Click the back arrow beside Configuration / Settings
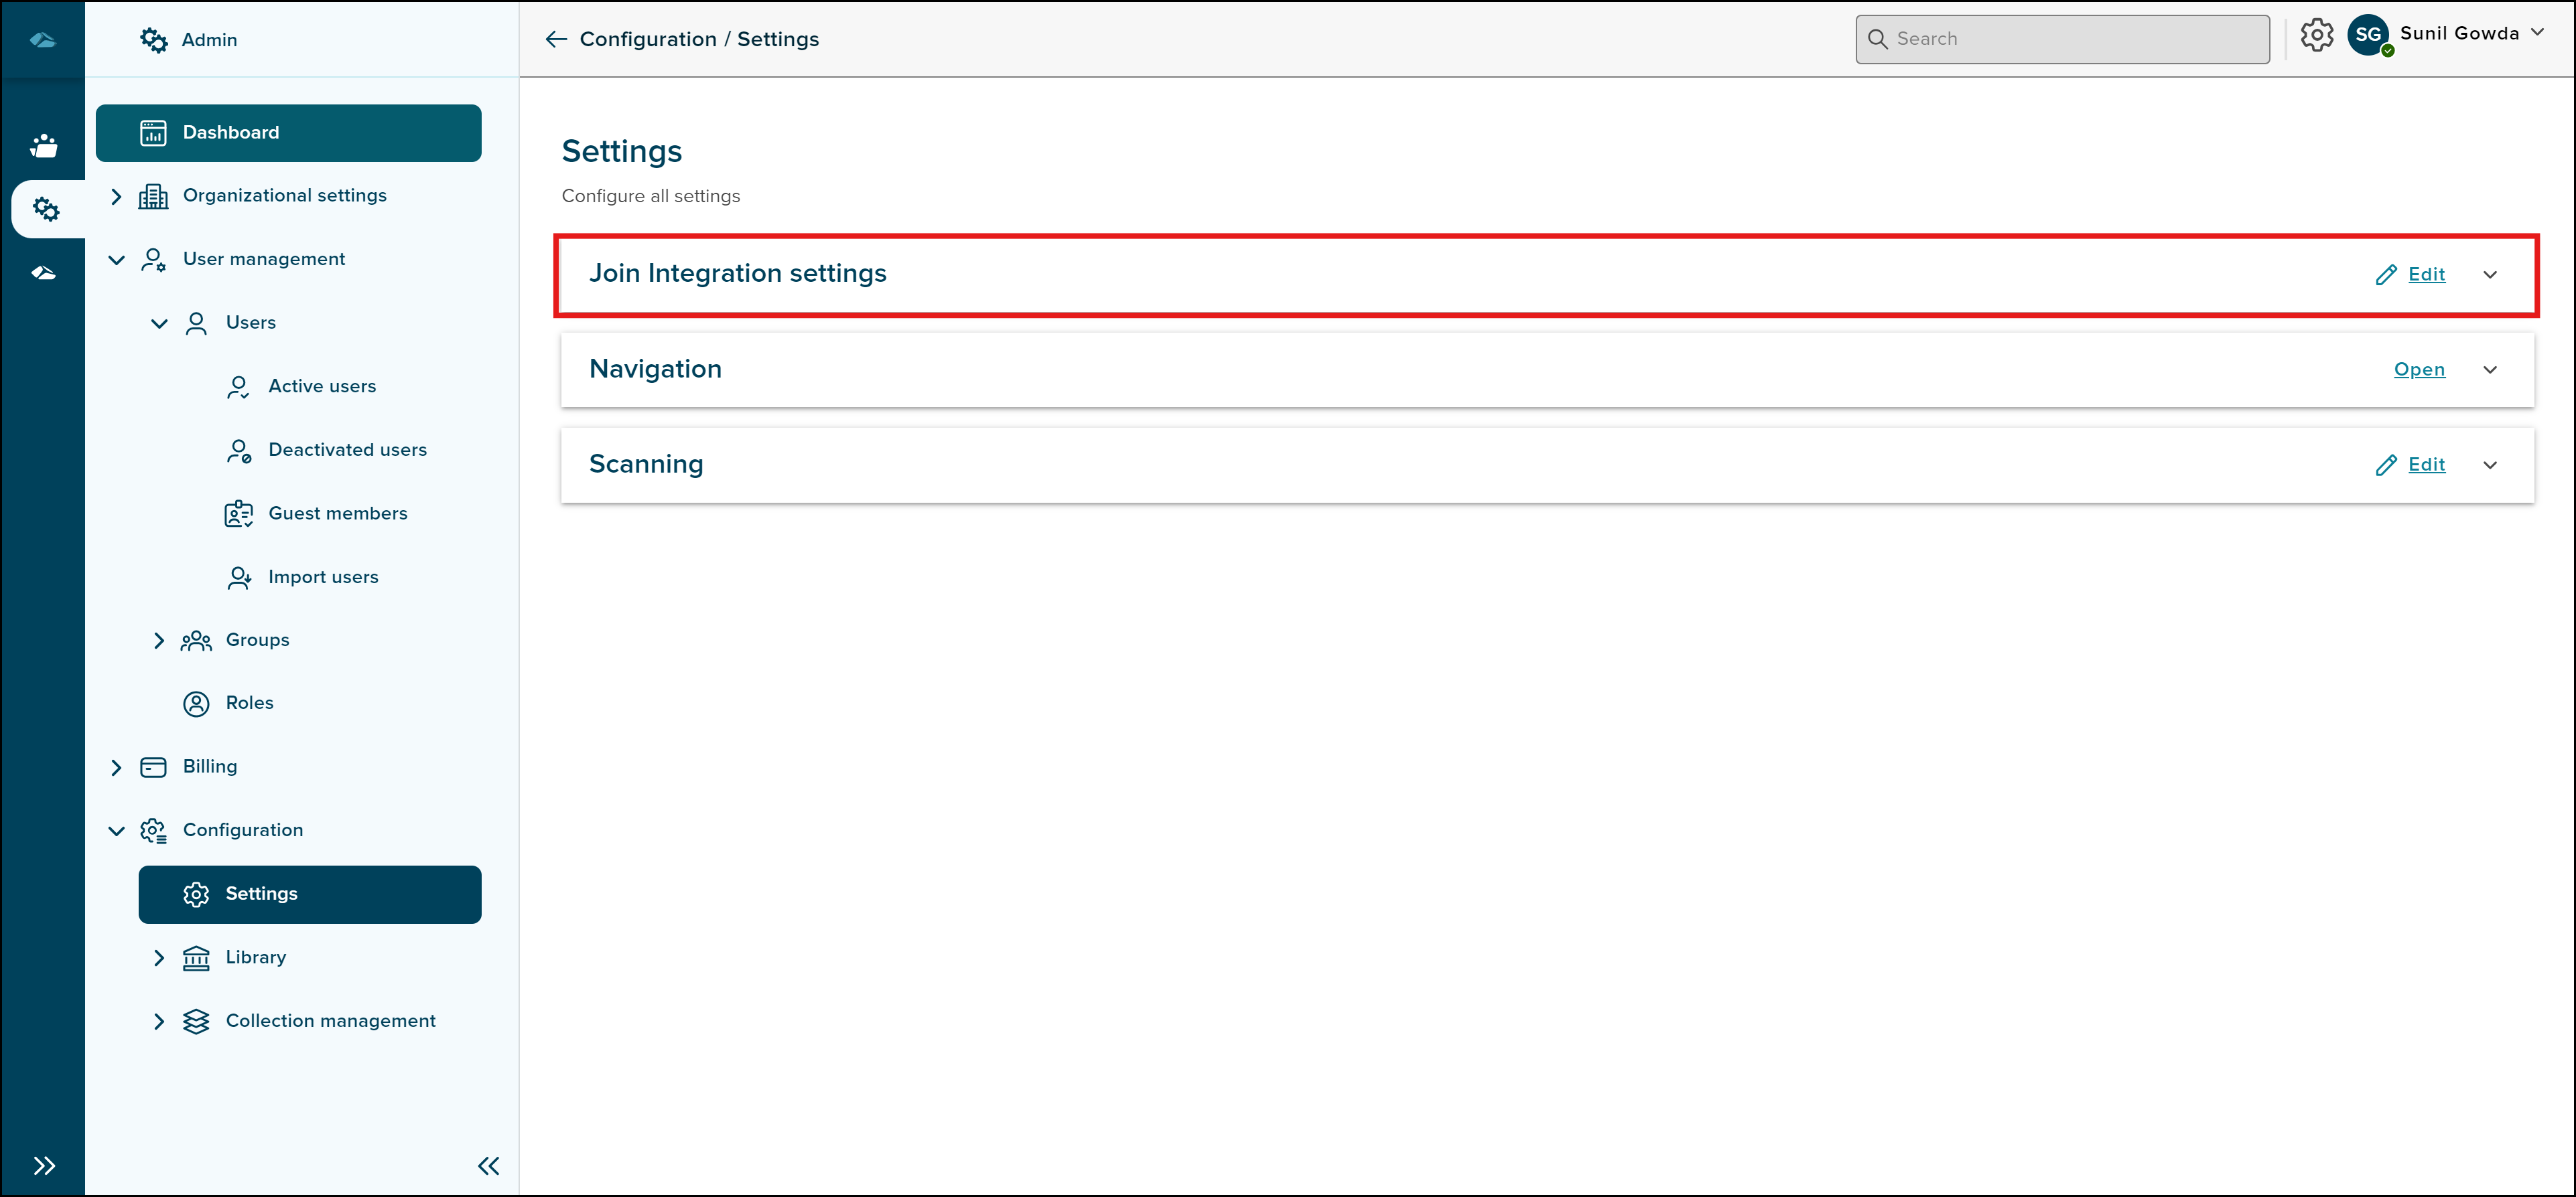The image size is (2576, 1197). [556, 39]
